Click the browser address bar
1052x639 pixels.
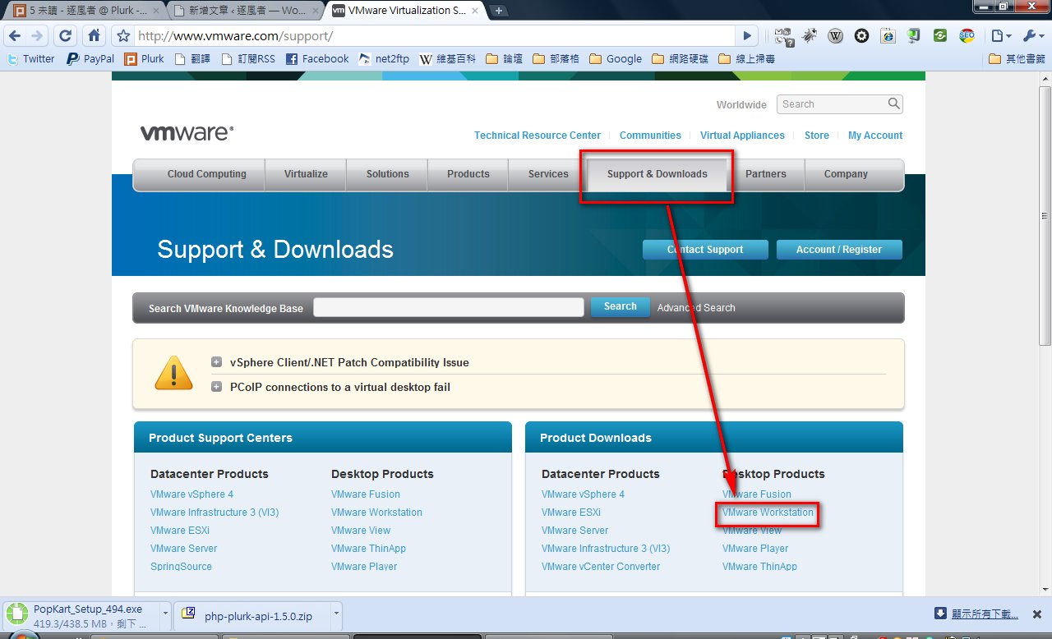pyautogui.click(x=434, y=36)
